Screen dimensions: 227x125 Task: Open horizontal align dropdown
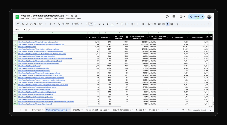133,24
